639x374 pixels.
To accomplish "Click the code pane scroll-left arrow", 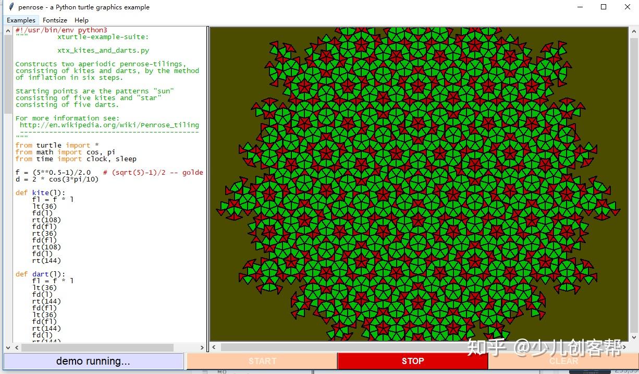I will [x=17, y=347].
